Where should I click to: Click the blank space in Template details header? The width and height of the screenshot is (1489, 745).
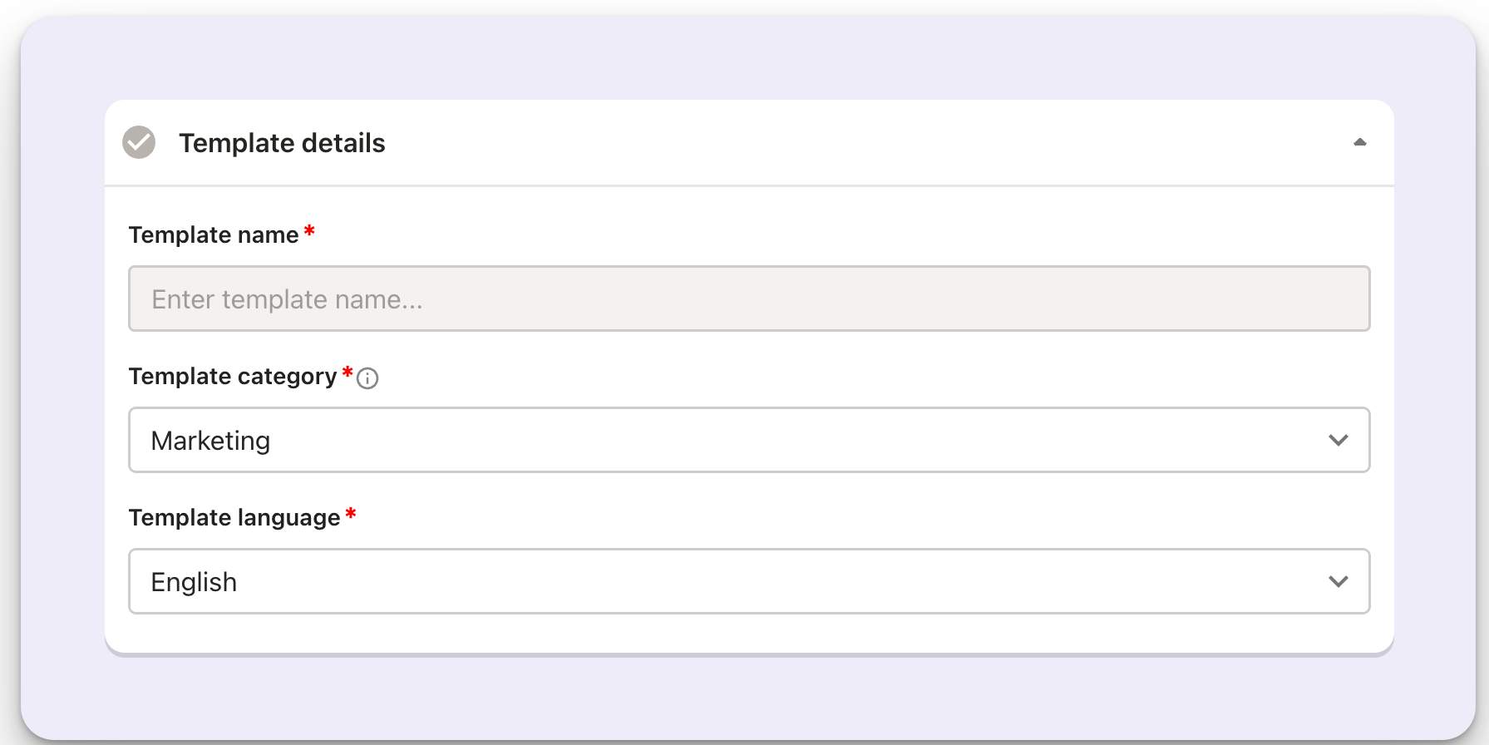(x=865, y=143)
